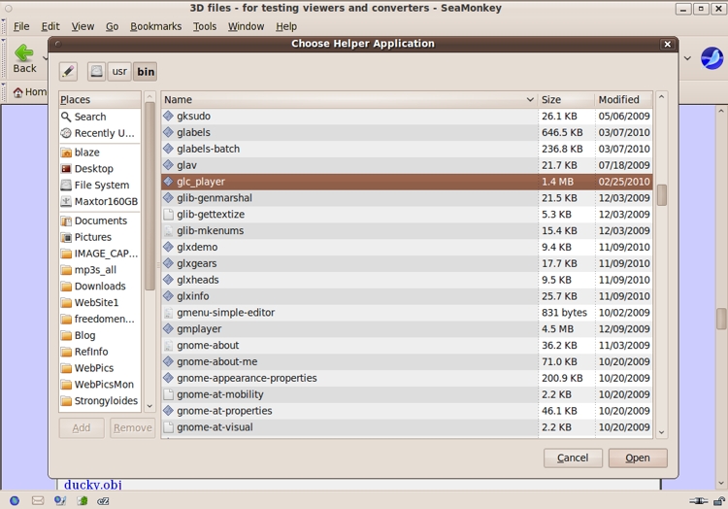Viewport: 728px width, 509px height.
Task: Select the 'usr' path segment button
Action: pyautogui.click(x=118, y=72)
